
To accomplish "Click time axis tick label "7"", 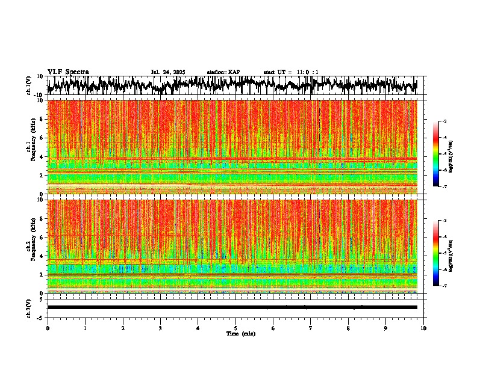I will 311,328.
